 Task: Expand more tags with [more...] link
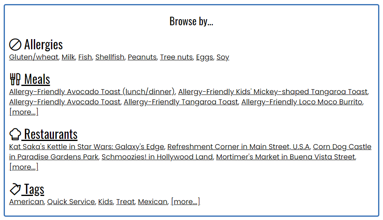point(186,202)
